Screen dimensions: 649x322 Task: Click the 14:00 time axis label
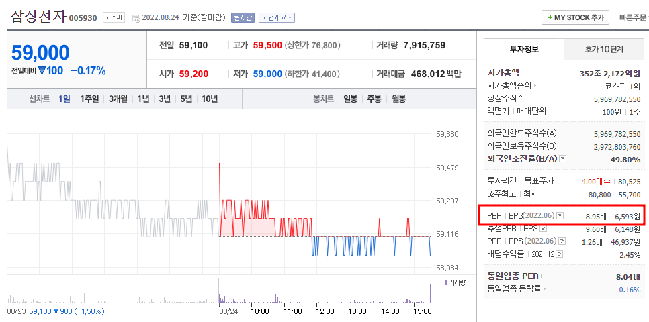pos(390,311)
